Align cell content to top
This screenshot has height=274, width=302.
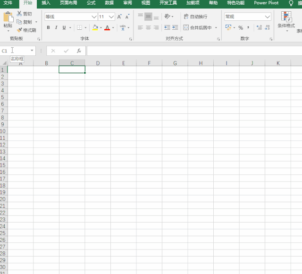[141, 17]
